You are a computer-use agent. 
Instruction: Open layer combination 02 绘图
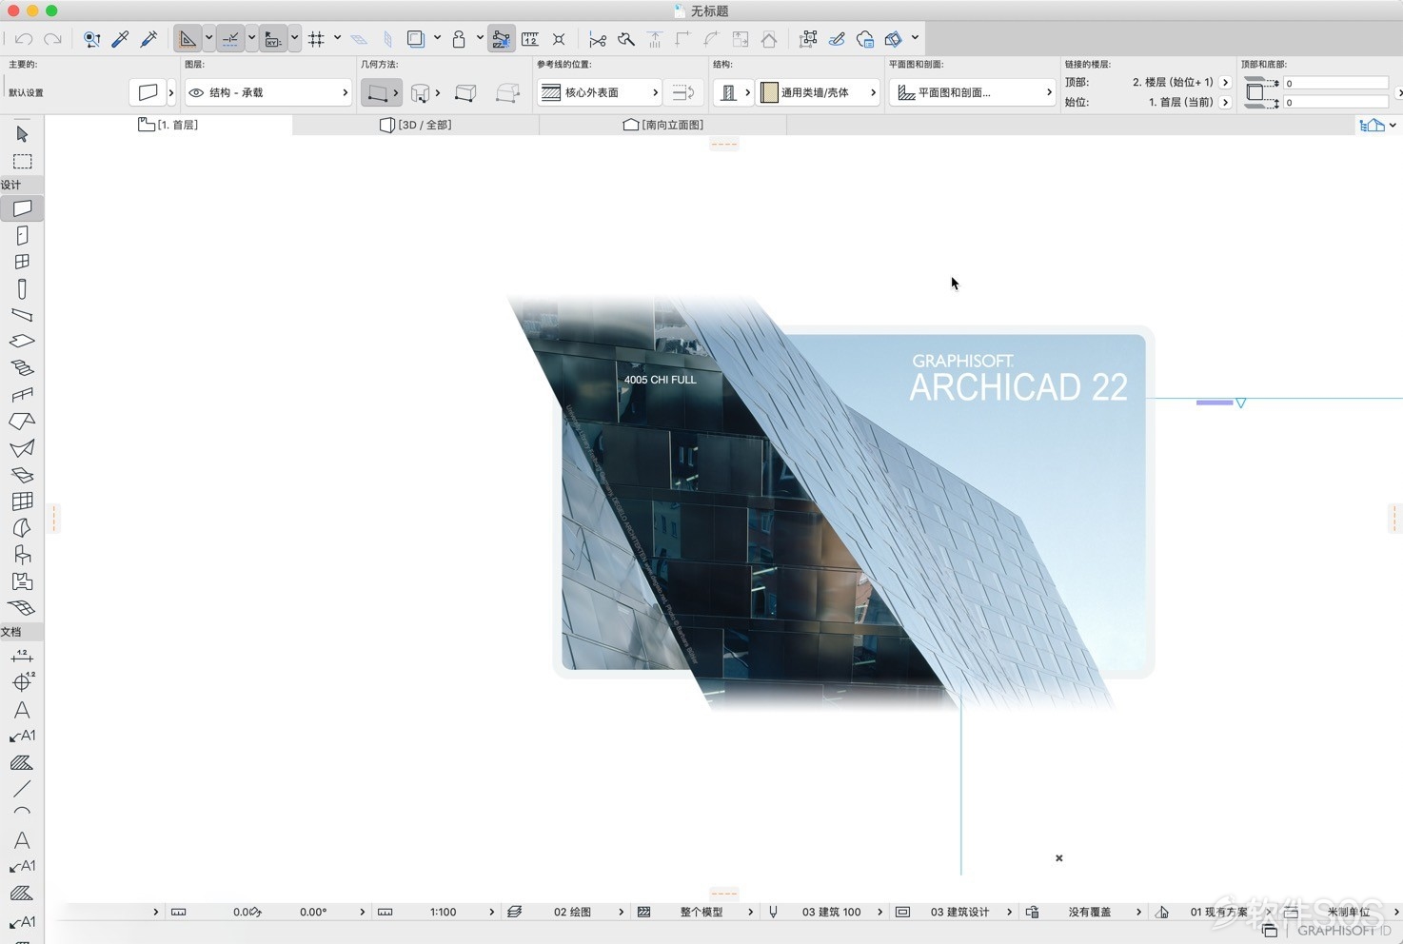[x=564, y=912]
